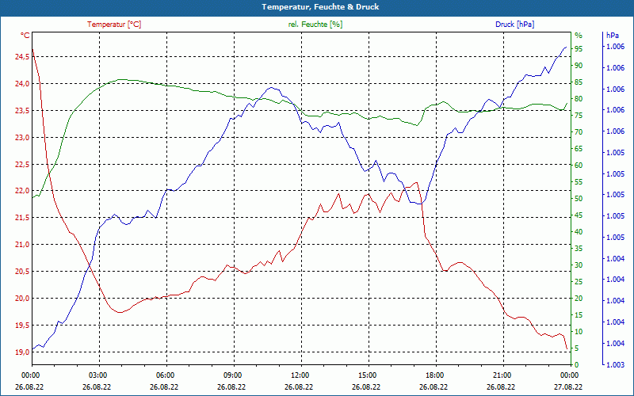Click the 75 value on the humidity axis
Image resolution: width=634 pixels, height=396 pixels.
pyautogui.click(x=579, y=116)
